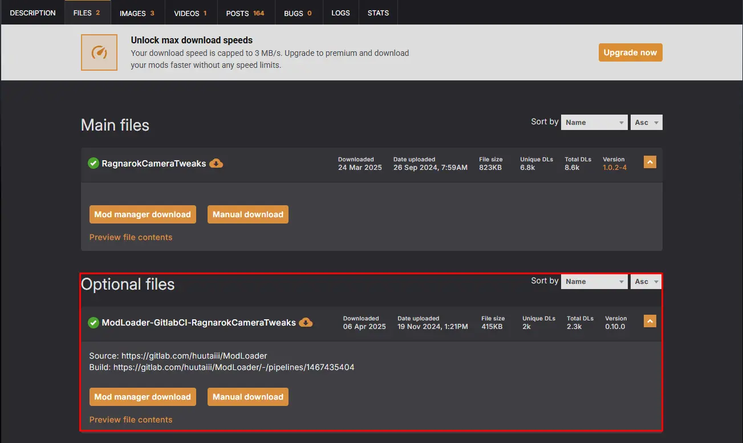Click the 823KB file size value

click(490, 168)
